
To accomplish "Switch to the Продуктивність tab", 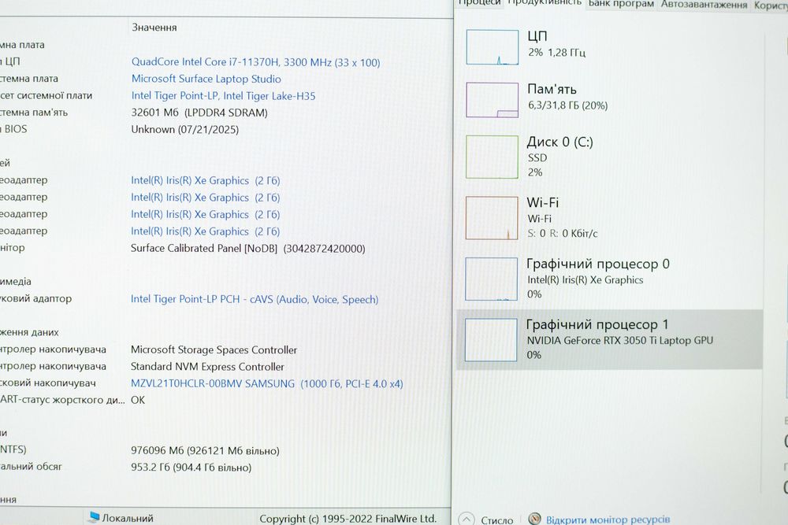I will point(545,3).
